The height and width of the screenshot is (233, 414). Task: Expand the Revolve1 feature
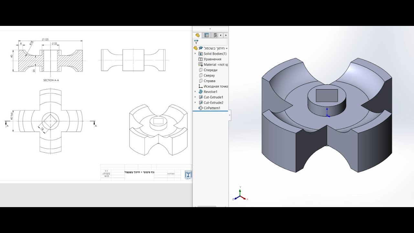195,92
